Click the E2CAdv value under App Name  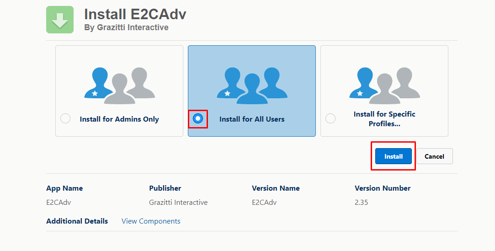59,203
